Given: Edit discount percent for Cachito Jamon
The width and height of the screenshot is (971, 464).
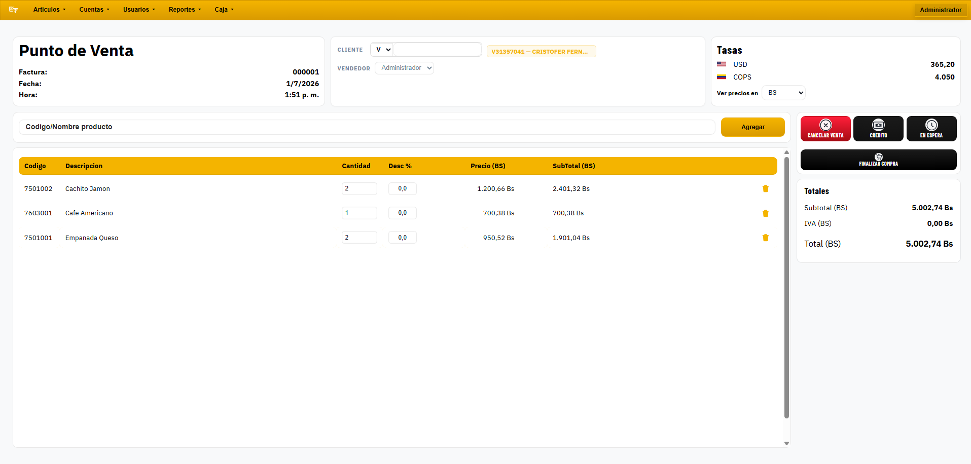Looking at the screenshot, I should point(403,188).
